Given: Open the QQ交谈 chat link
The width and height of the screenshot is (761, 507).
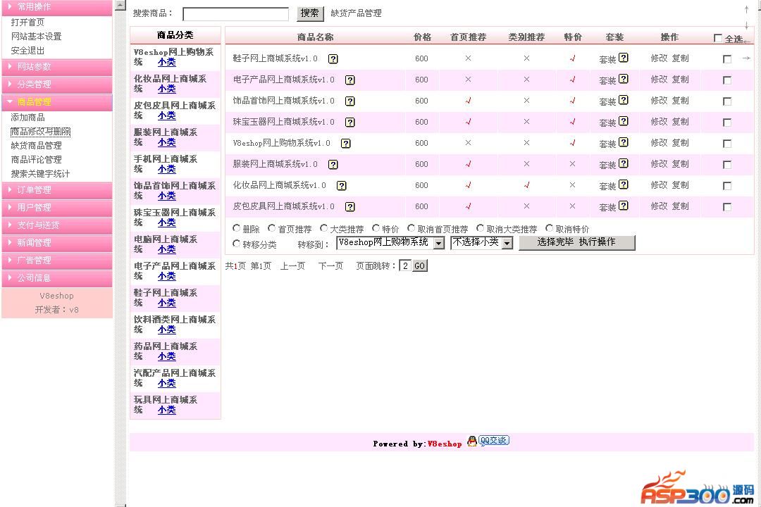Looking at the screenshot, I should [x=493, y=441].
